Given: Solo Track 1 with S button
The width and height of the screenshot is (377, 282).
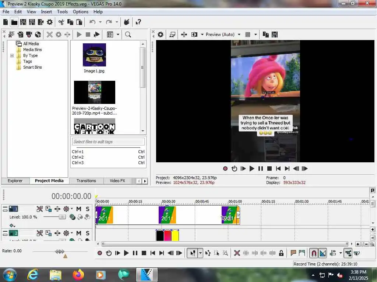Looking at the screenshot, I should tap(88, 209).
